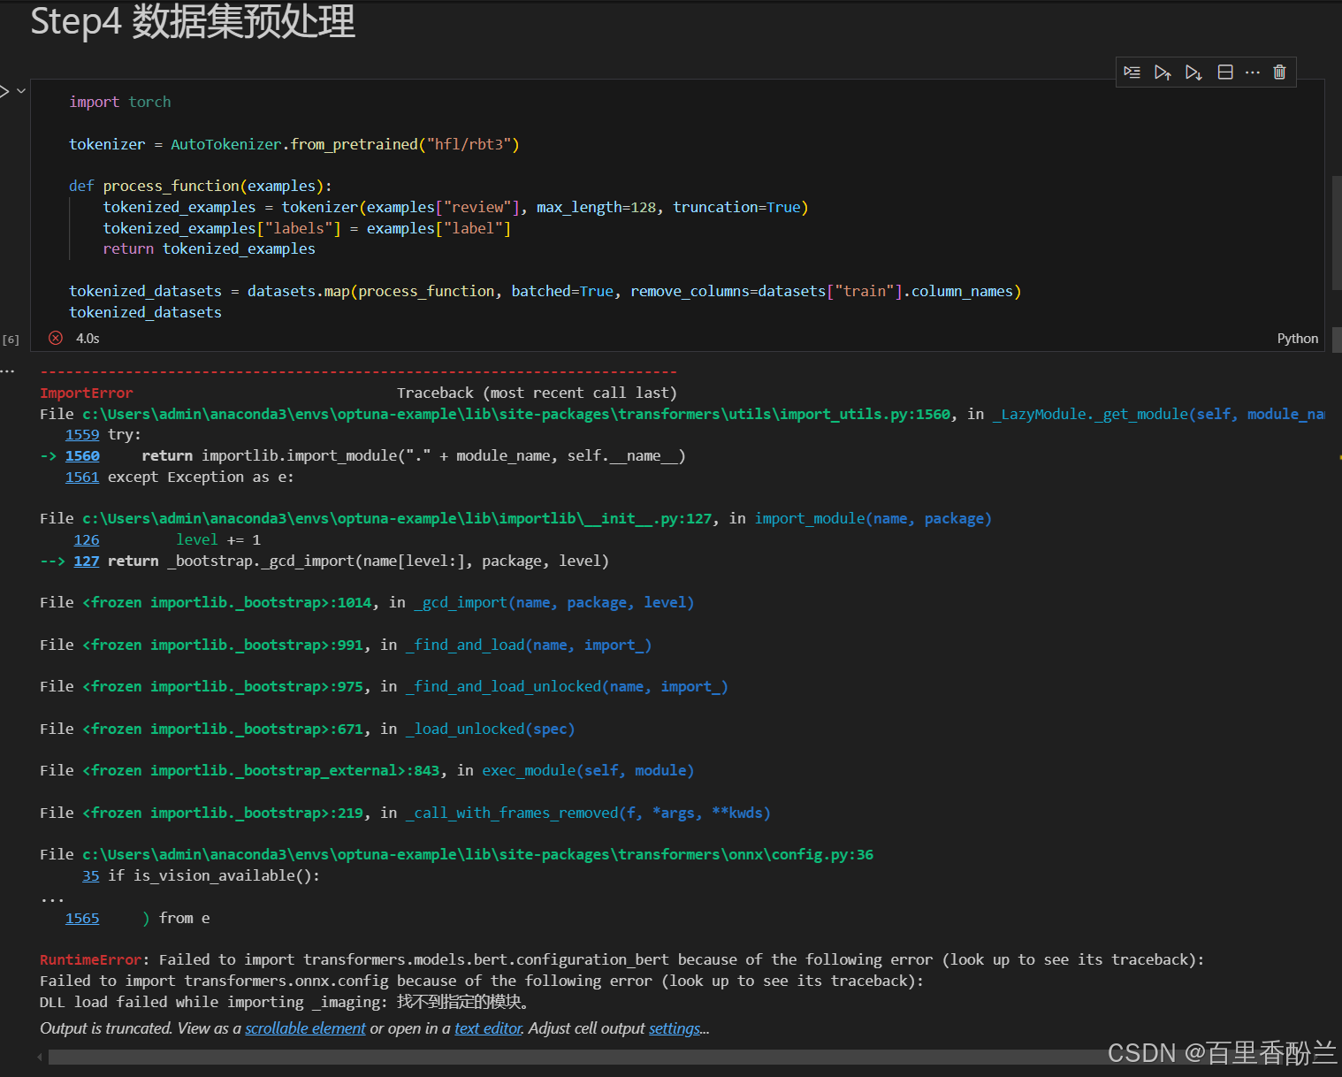Open importlib __init__.py:127 file path link
The height and width of the screenshot is (1077, 1342).
click(397, 519)
